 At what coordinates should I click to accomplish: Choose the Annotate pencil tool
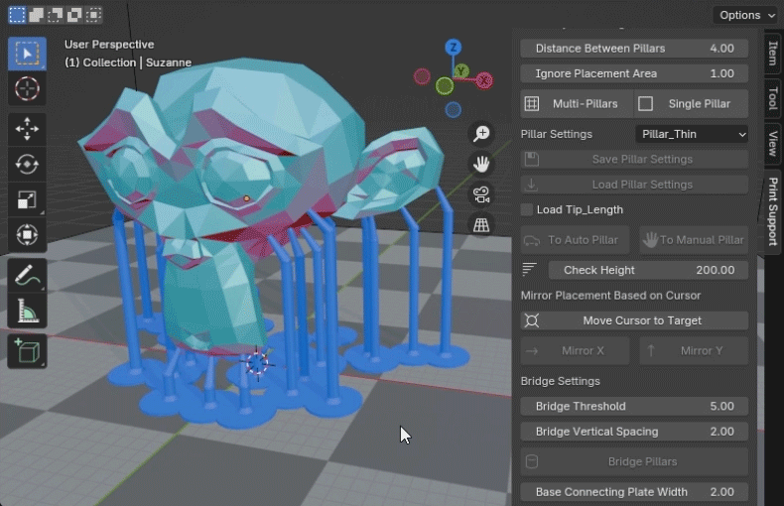27,276
